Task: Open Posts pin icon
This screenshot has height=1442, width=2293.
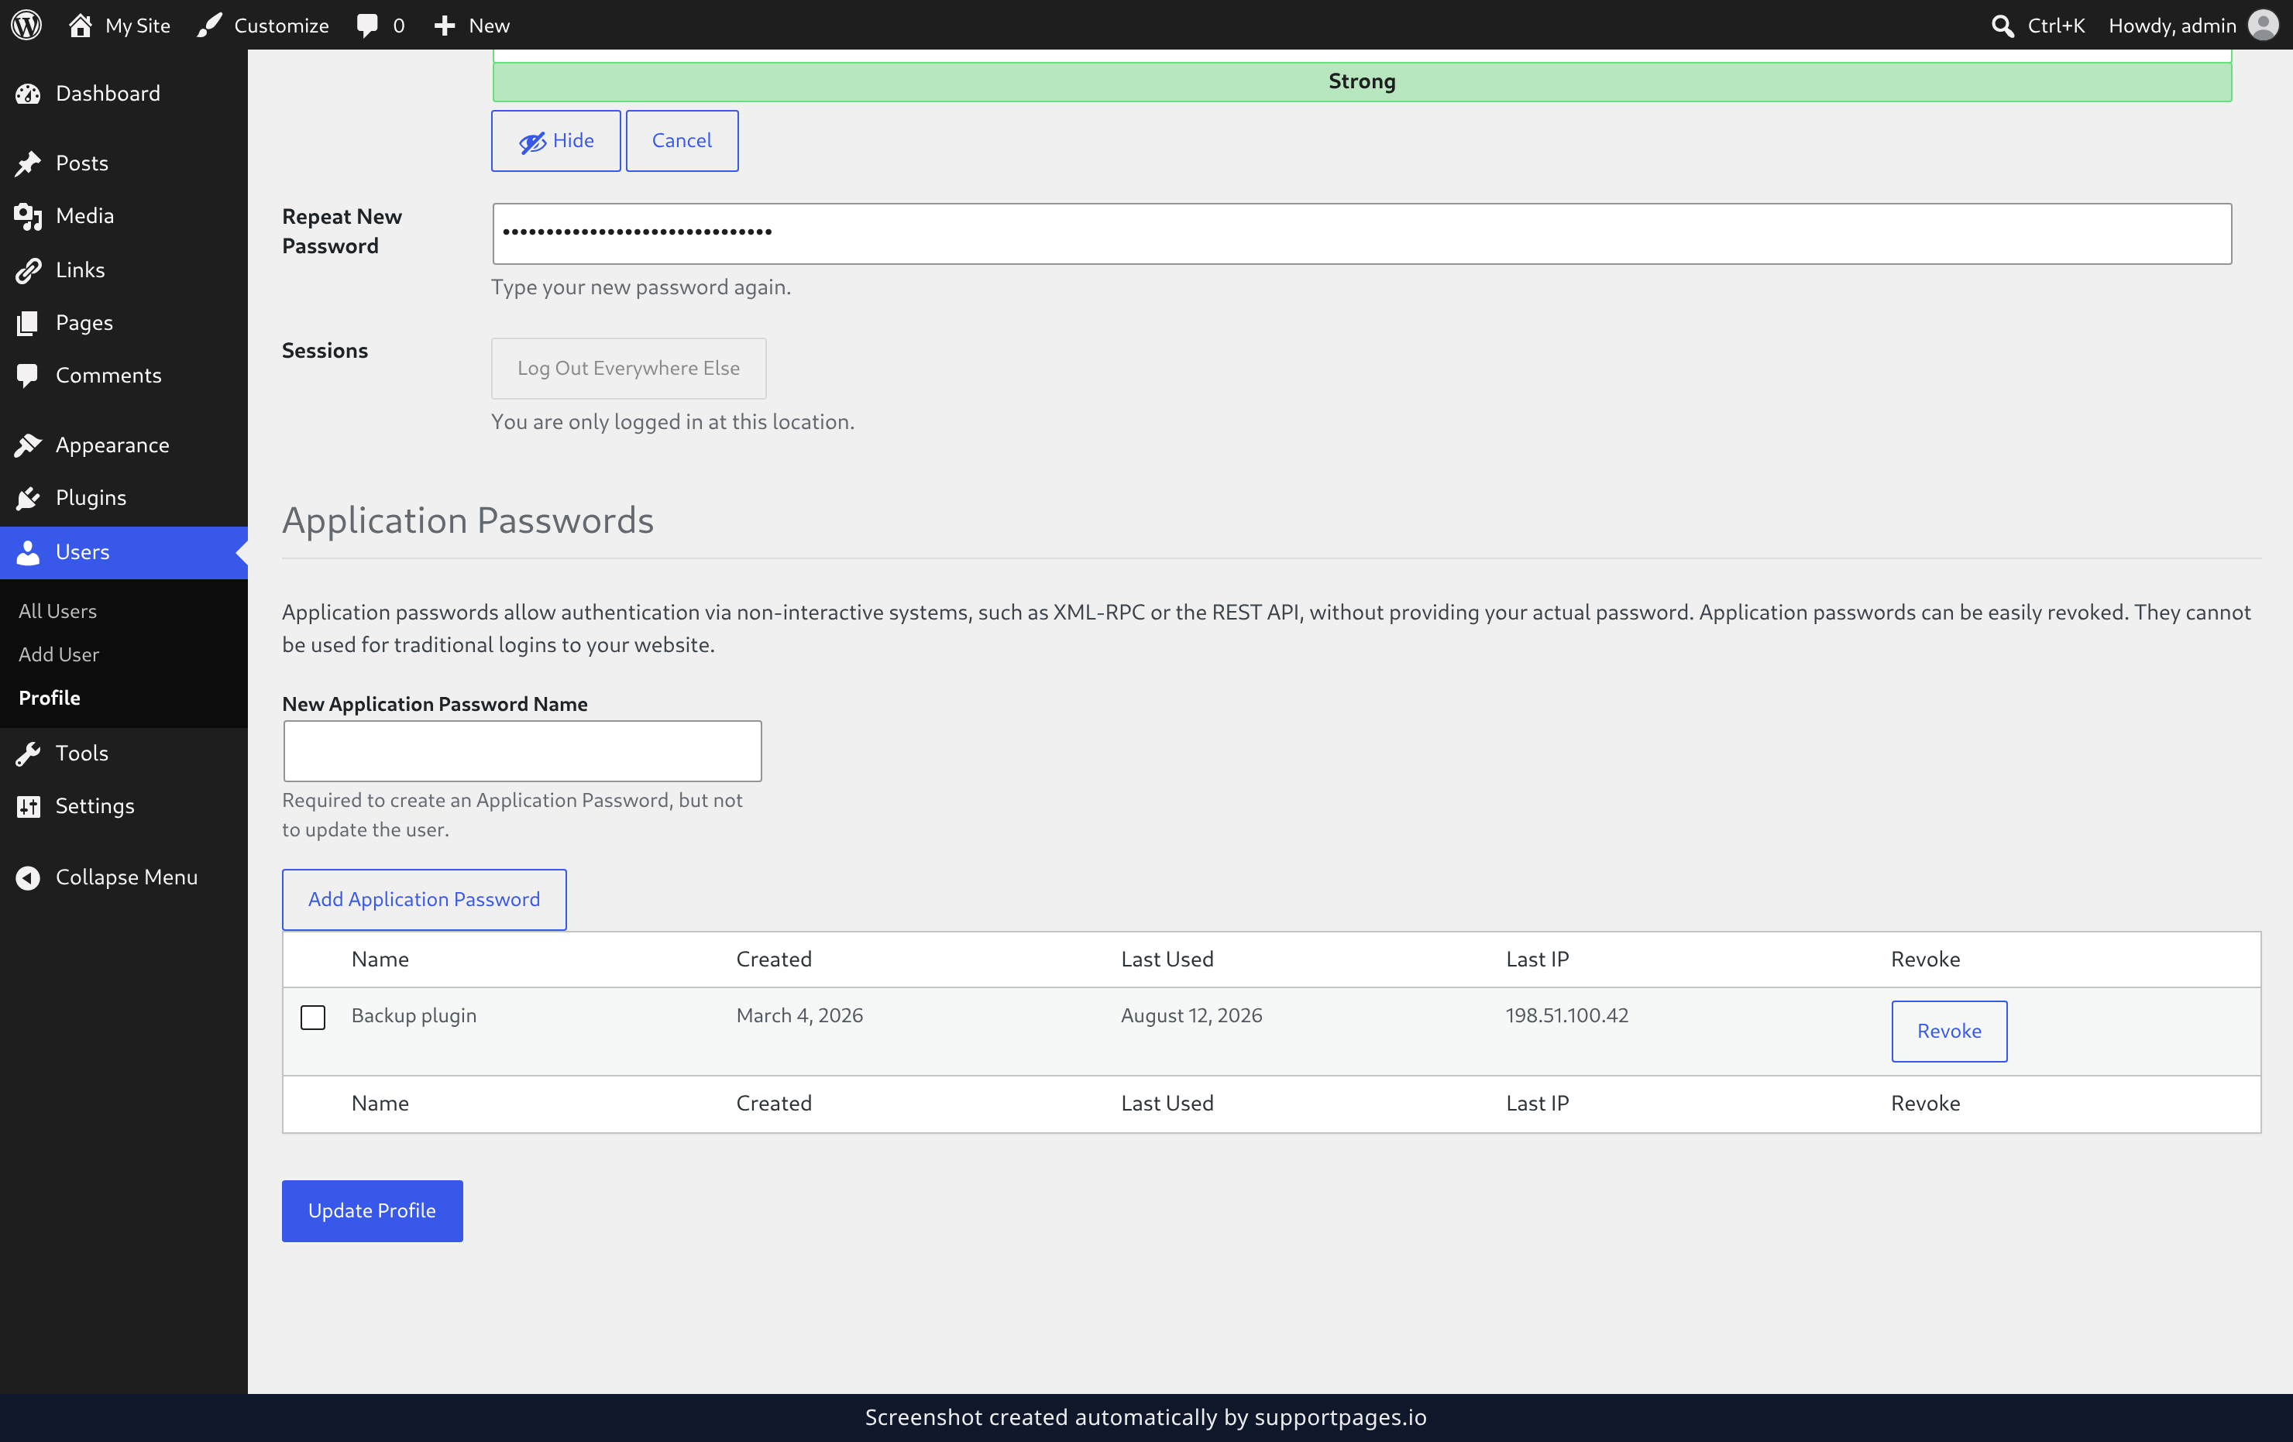Action: click(29, 163)
